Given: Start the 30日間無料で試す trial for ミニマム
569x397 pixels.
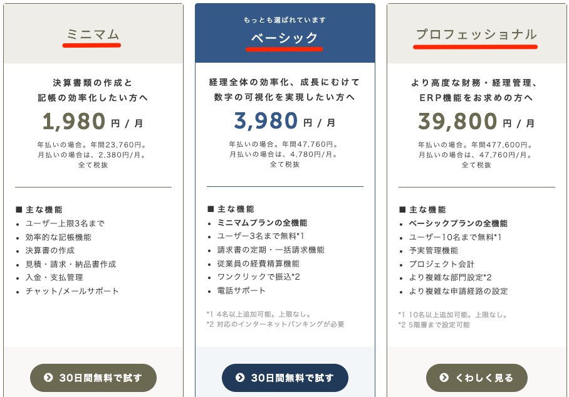Looking at the screenshot, I should 93,378.
